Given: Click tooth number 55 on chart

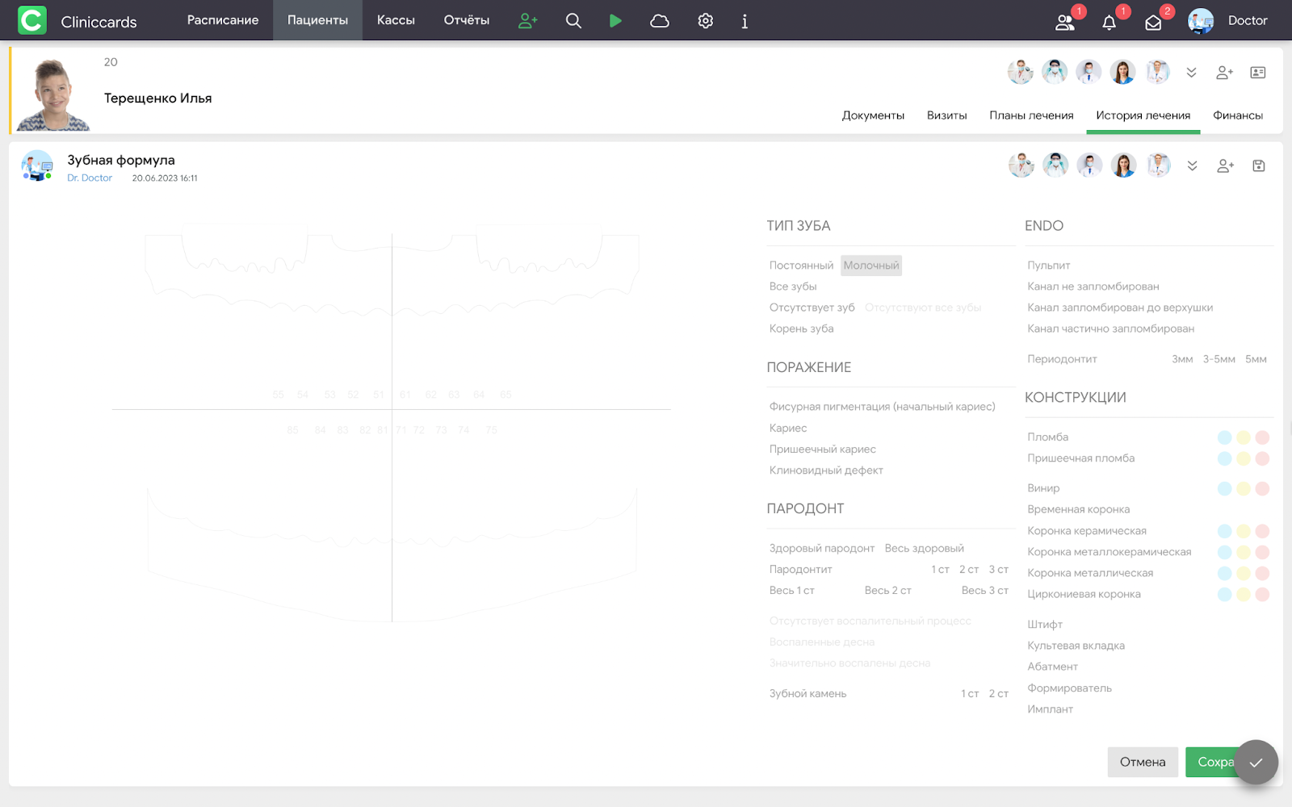Looking at the screenshot, I should point(278,395).
